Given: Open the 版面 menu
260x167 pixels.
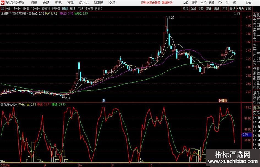Looking at the screenshot, I should pyautogui.click(x=195, y=3).
